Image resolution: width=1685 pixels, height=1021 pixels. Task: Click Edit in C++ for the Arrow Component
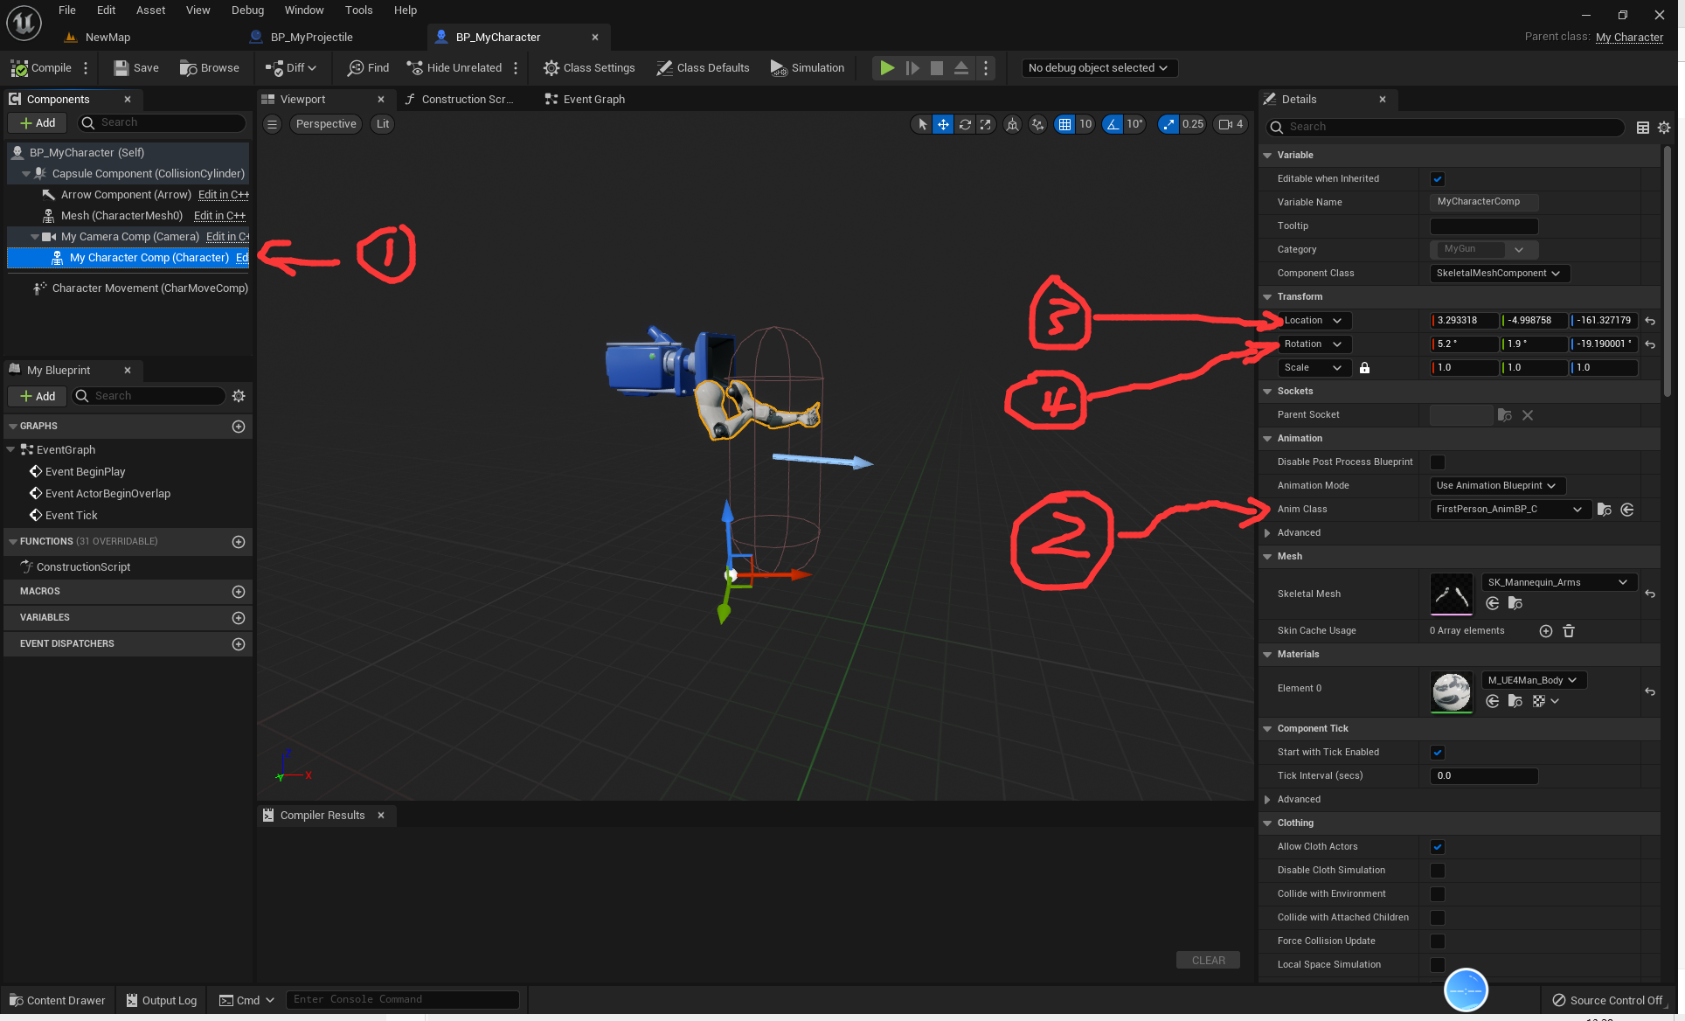point(224,194)
